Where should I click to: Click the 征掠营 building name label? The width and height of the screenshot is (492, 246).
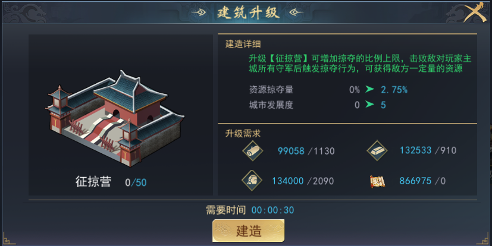[93, 182]
